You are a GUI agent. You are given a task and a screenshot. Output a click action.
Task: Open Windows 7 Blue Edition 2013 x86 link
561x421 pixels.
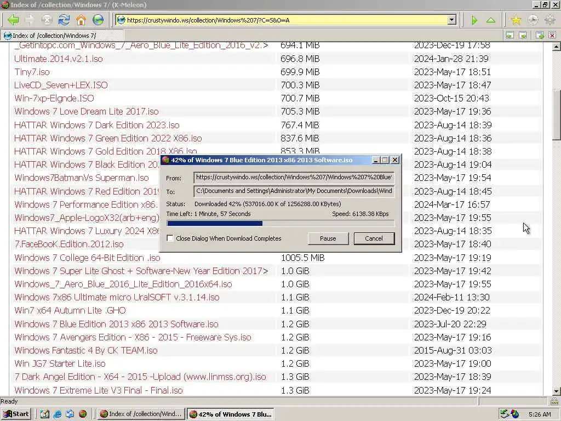click(116, 324)
